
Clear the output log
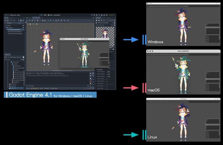[91, 73]
